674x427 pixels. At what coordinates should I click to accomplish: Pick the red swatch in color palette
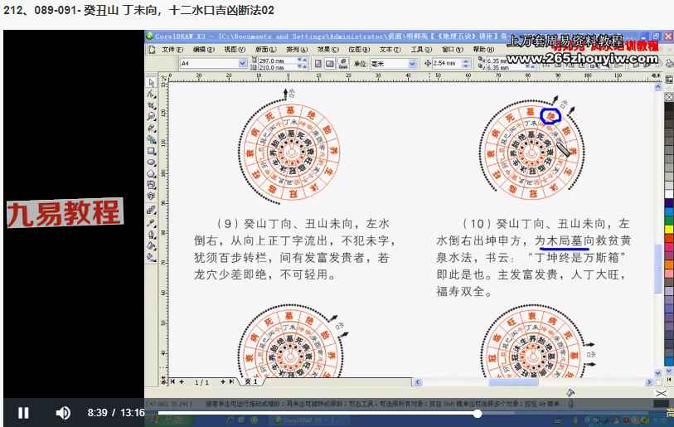(669, 237)
